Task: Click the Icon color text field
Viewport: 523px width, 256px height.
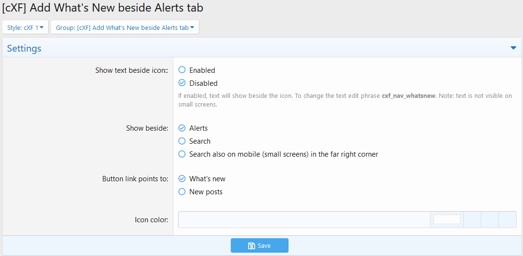Action: coord(303,220)
